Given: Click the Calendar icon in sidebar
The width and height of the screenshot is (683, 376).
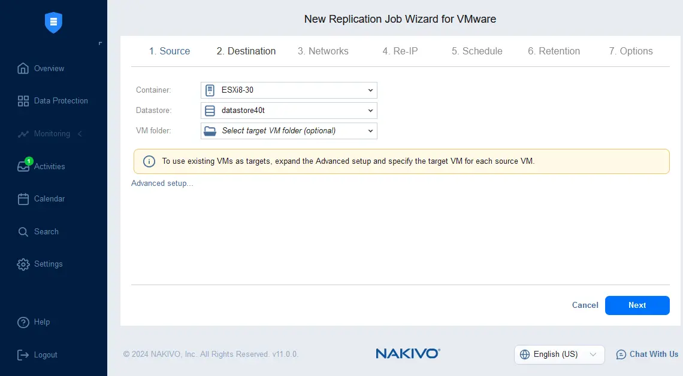Looking at the screenshot, I should [x=23, y=198].
